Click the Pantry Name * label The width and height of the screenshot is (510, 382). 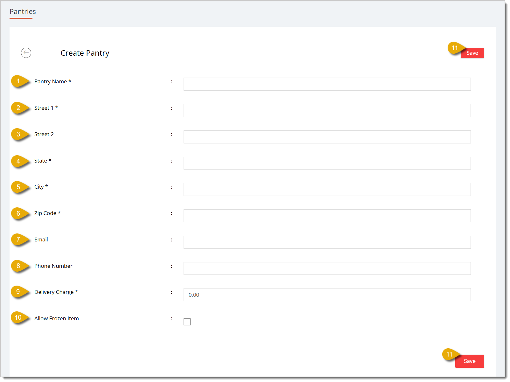pyautogui.click(x=53, y=81)
